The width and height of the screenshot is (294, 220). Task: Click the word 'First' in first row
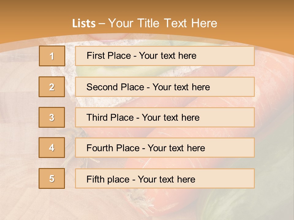coord(95,56)
